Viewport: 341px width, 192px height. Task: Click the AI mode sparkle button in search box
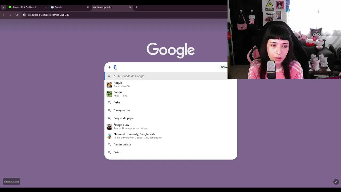[224, 67]
